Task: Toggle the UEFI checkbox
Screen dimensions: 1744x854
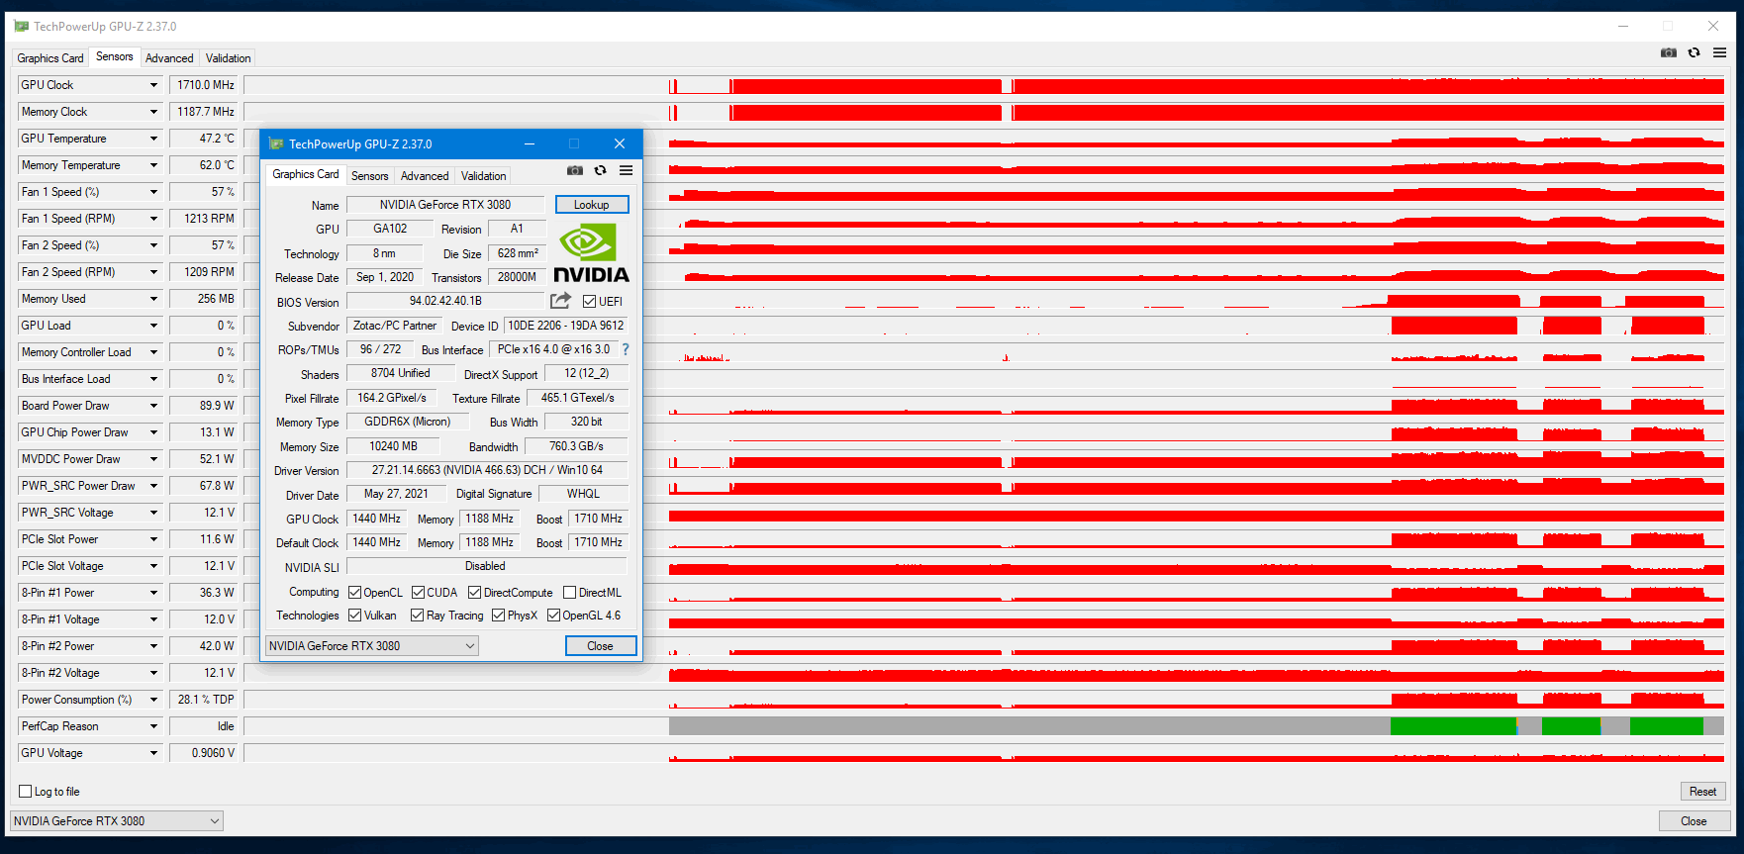Action: (x=589, y=302)
